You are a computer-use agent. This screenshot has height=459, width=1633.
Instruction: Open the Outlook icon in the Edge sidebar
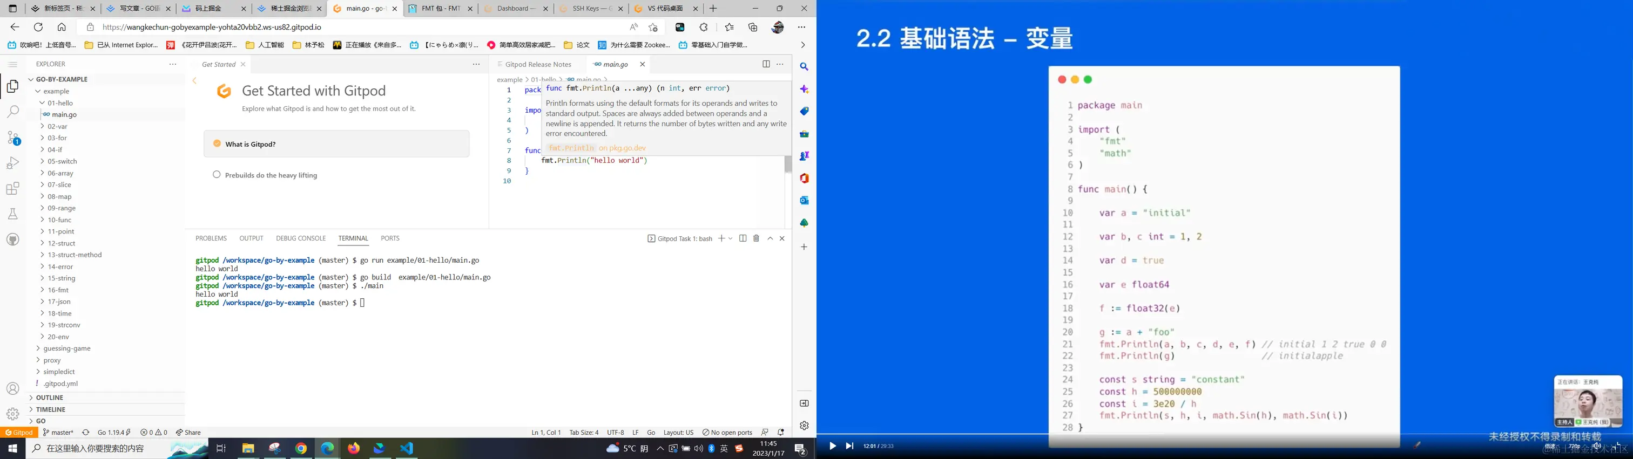click(804, 200)
